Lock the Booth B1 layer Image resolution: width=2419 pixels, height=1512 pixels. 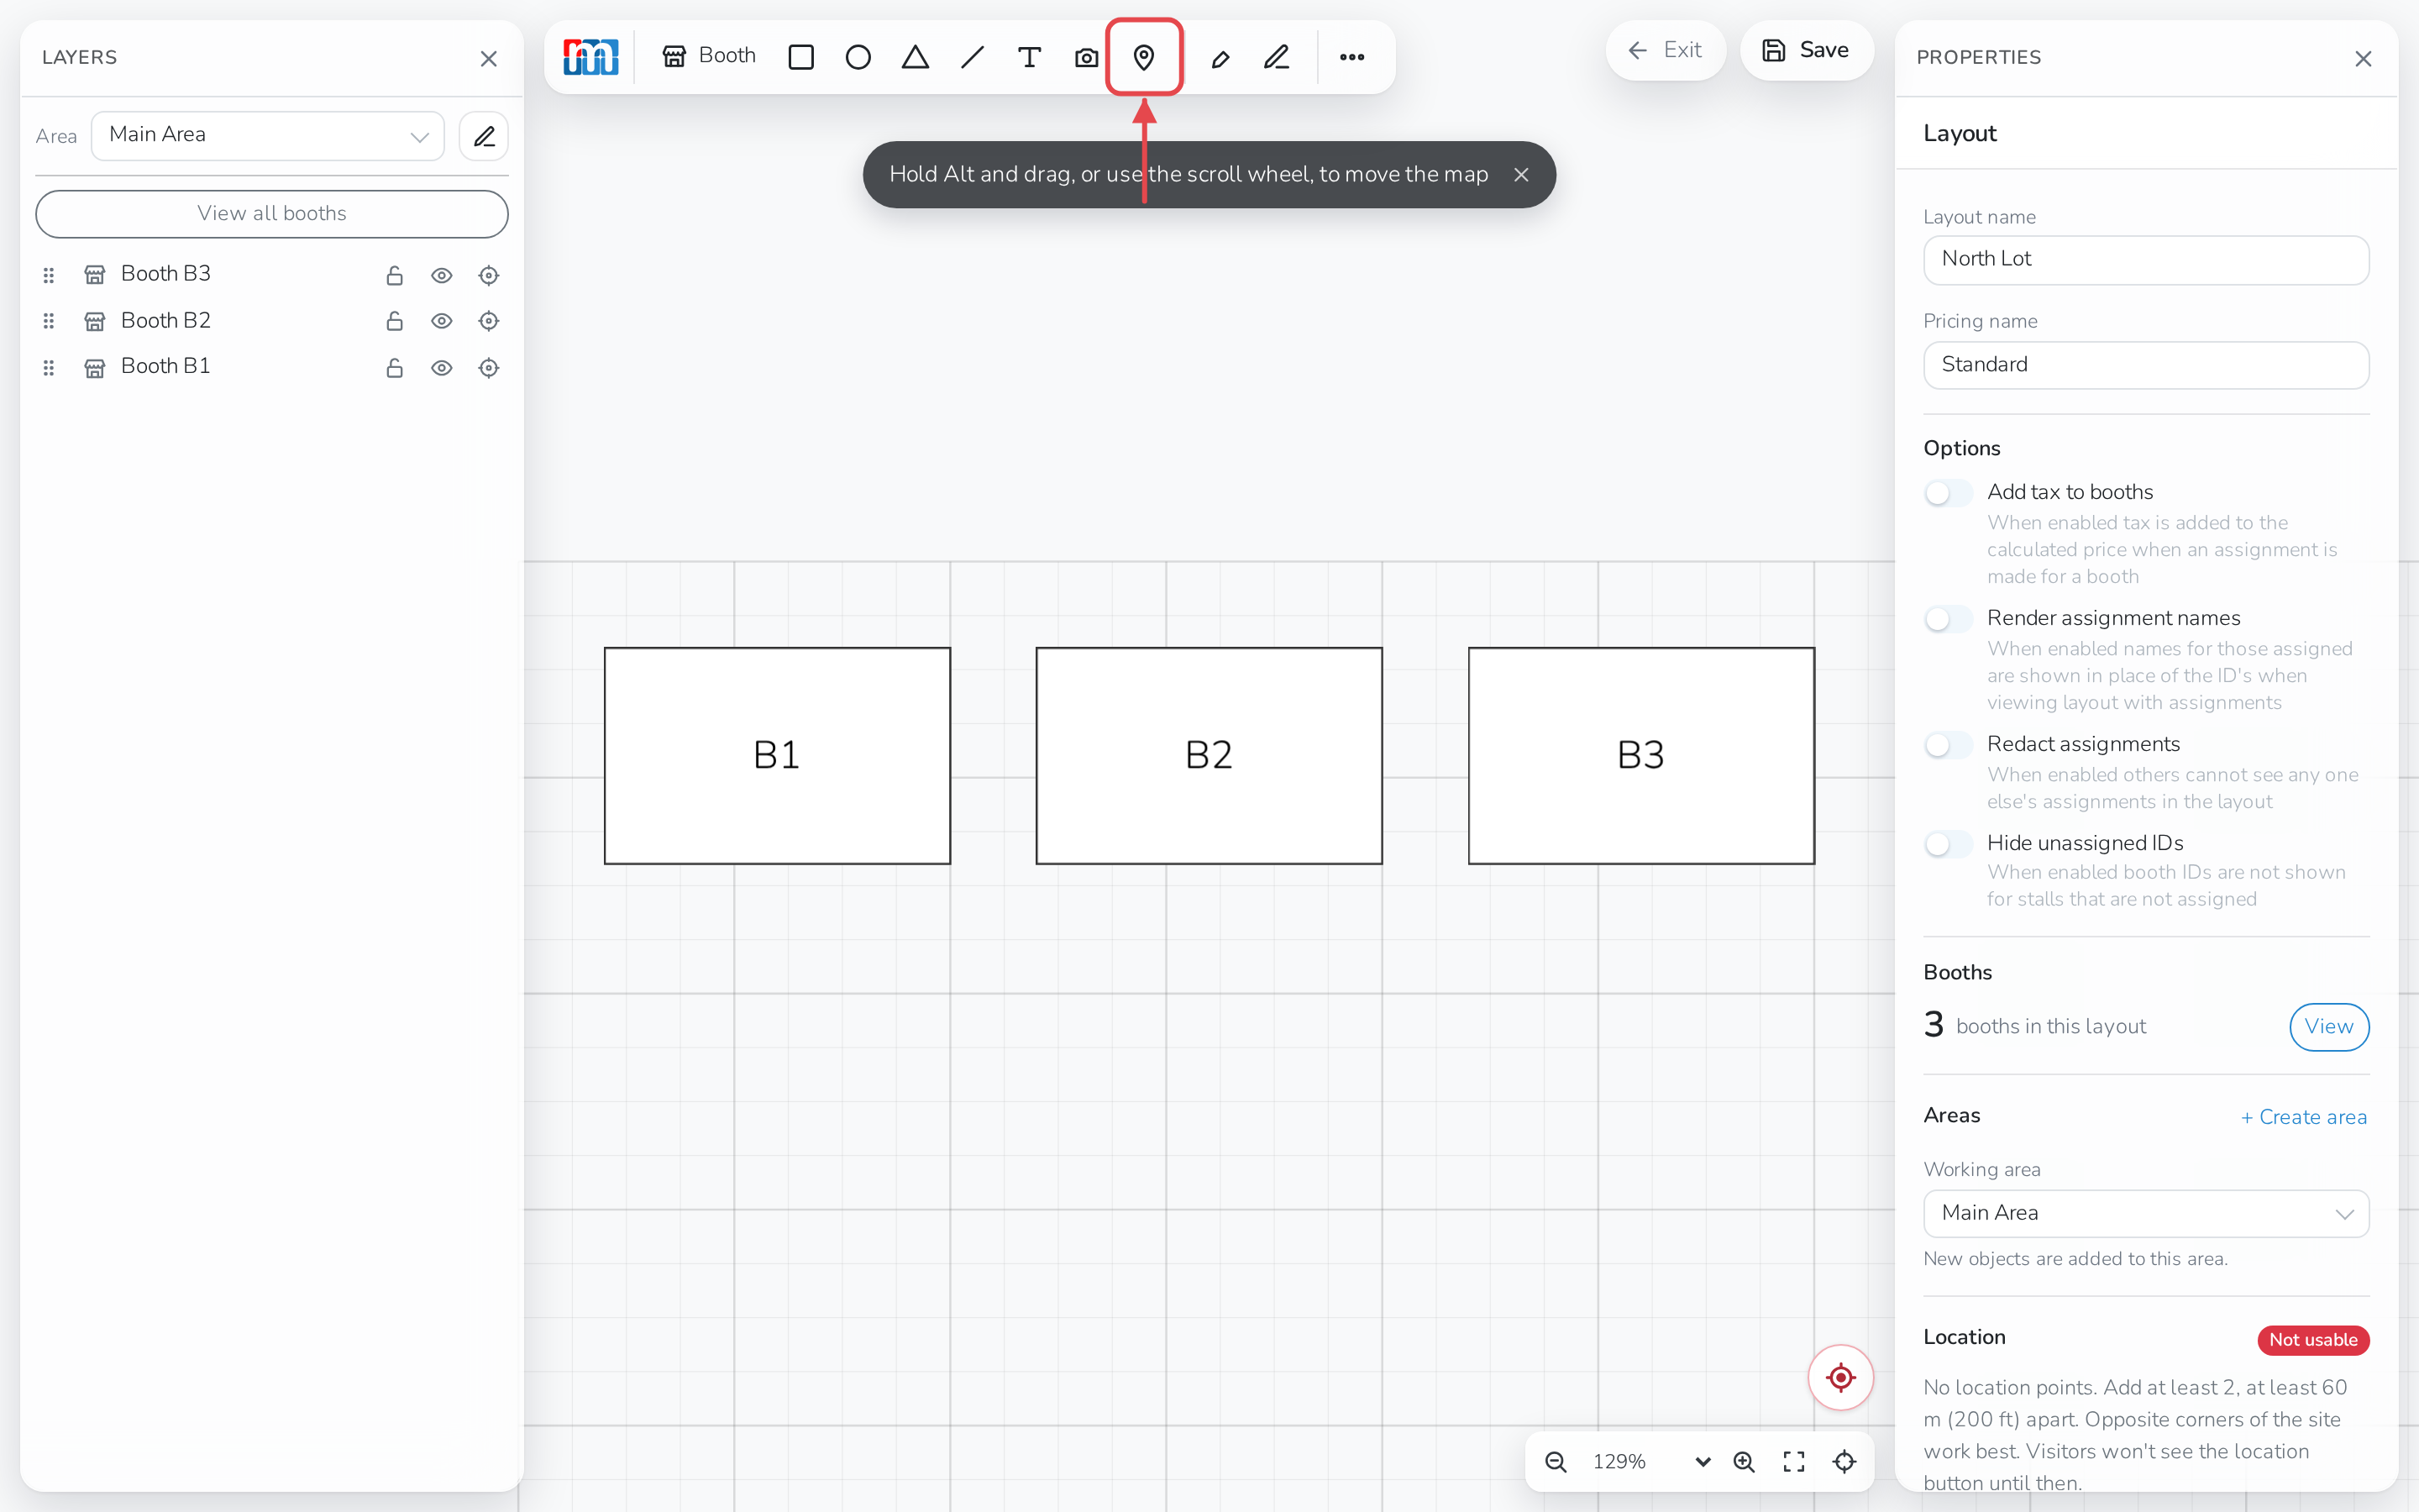pos(395,367)
